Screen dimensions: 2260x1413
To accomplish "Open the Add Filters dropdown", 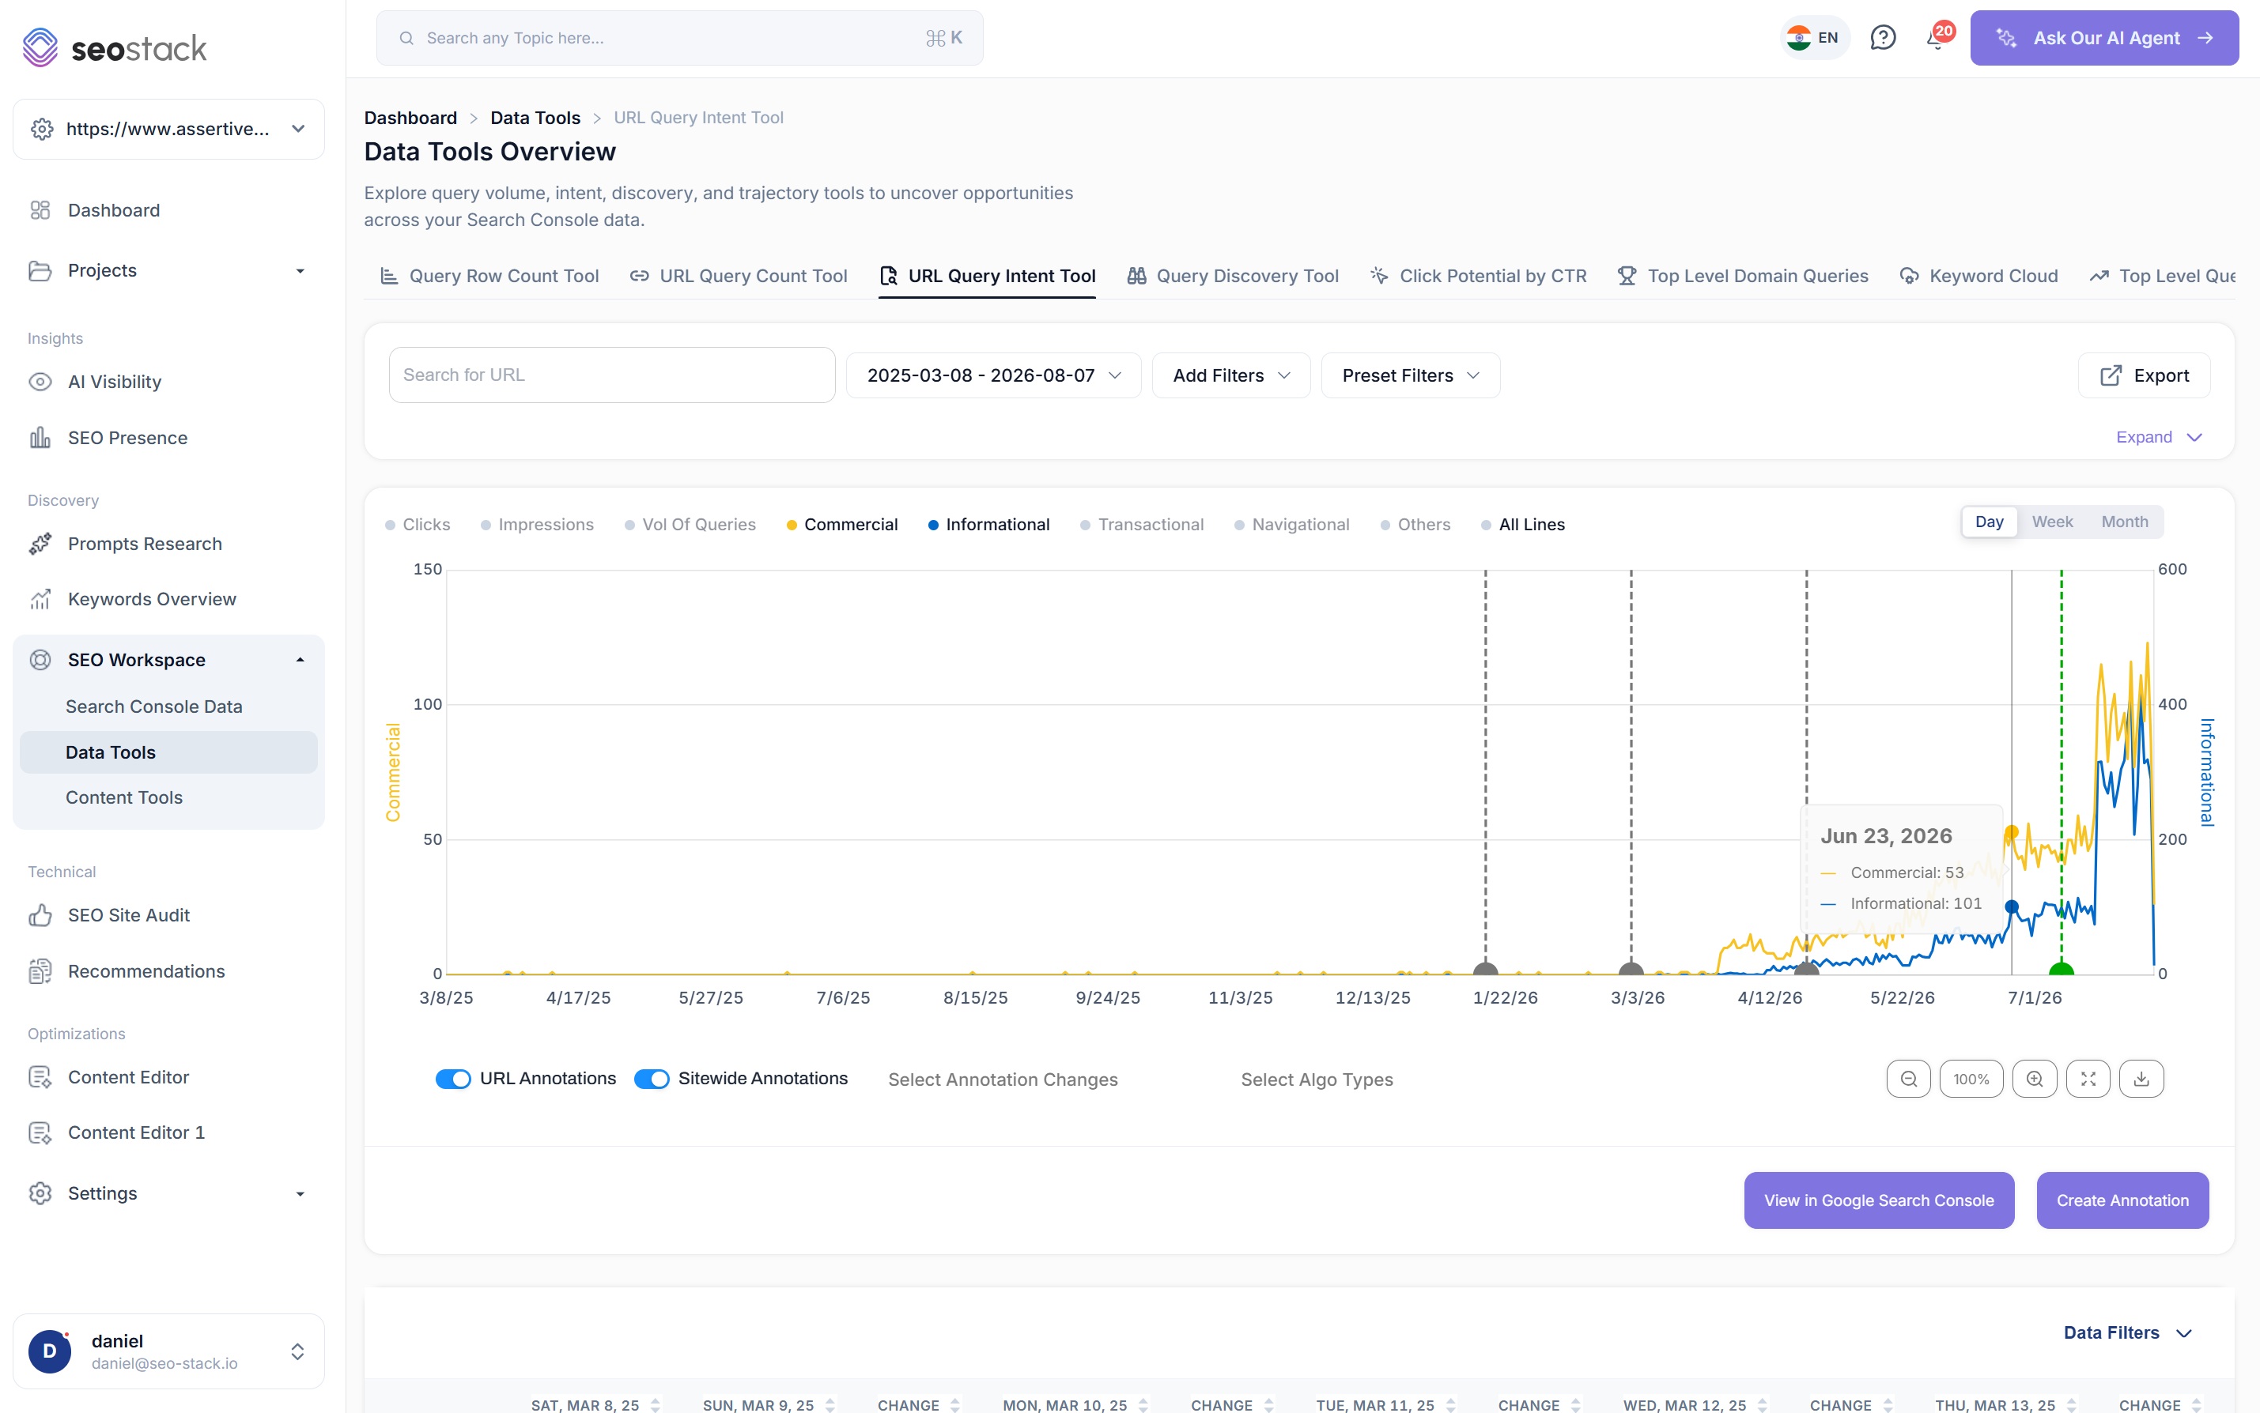I will pos(1230,375).
